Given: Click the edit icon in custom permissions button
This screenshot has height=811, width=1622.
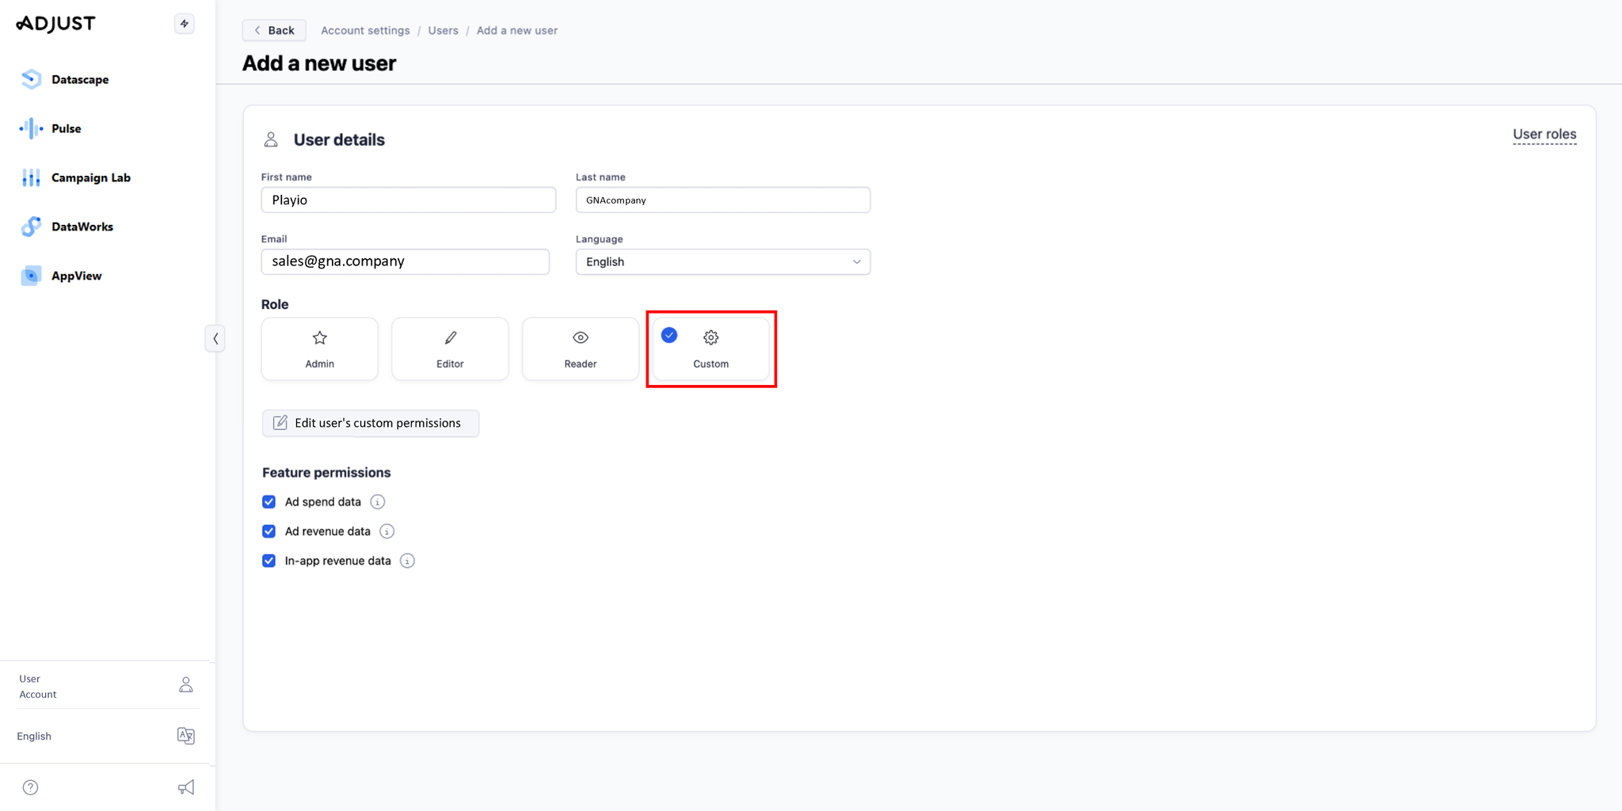Looking at the screenshot, I should coord(280,423).
